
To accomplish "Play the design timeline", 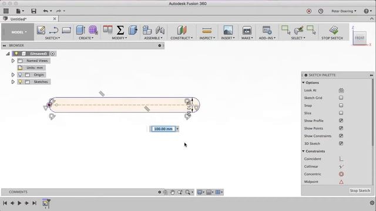I will pyautogui.click(x=19, y=203).
